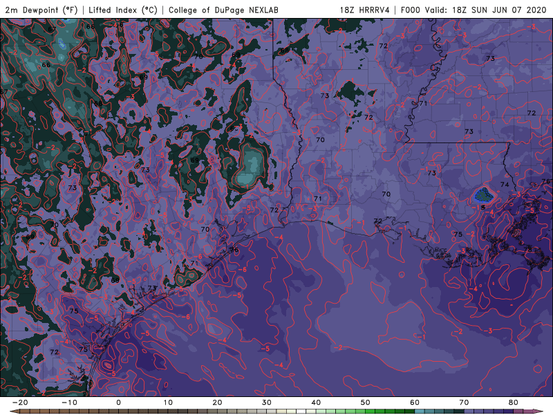Click the '74' dewpoint value on the map
553x415 pixels.
pos(505,185)
